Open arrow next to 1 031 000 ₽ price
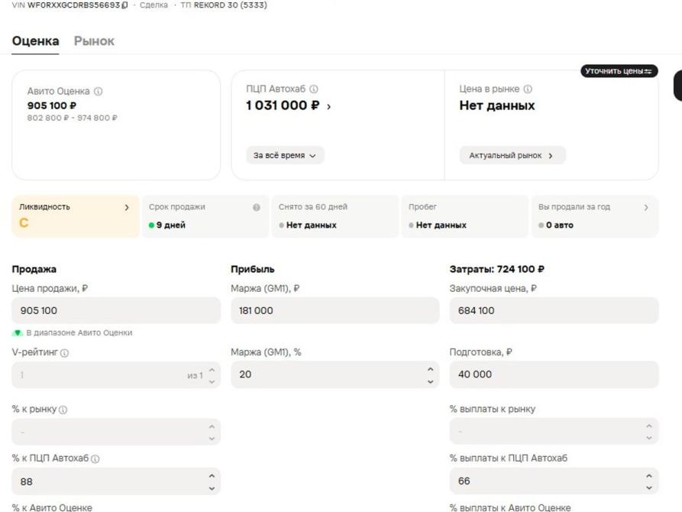 click(x=329, y=106)
